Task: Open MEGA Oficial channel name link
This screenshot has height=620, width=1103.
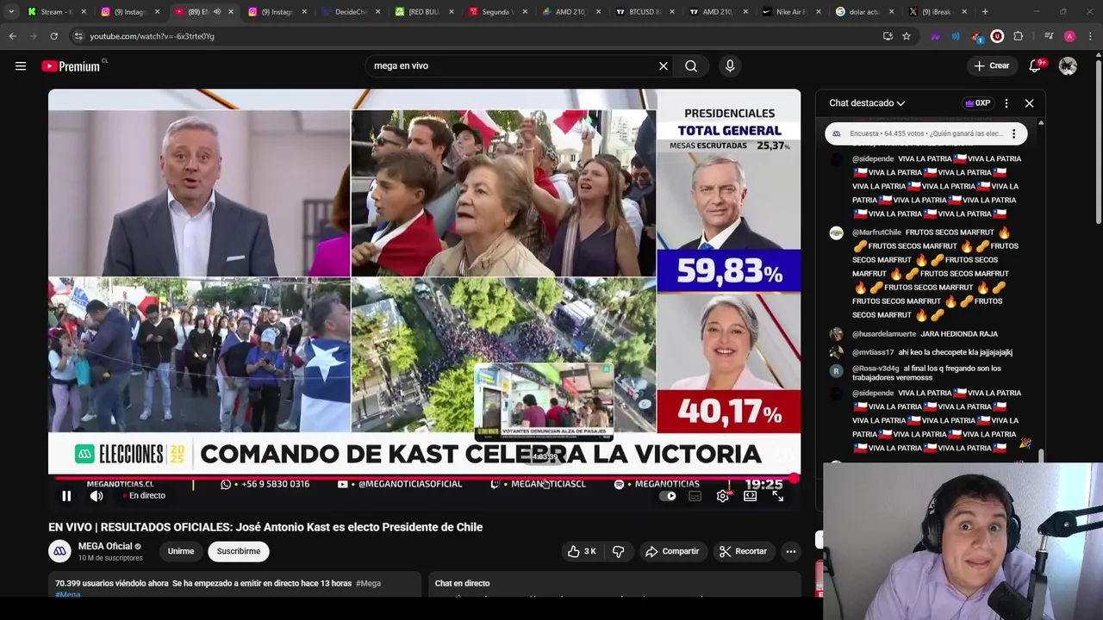Action: click(105, 546)
